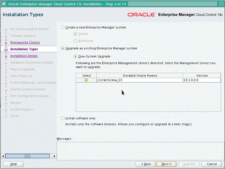Choose the Advanced installation option
Image resolution: width=225 pixels, height=169 pixels.
pyautogui.click(x=75, y=40)
